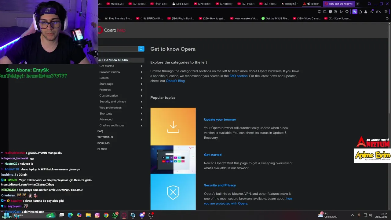
Task: Open File Explorer from the taskbar
Action: click(88, 215)
